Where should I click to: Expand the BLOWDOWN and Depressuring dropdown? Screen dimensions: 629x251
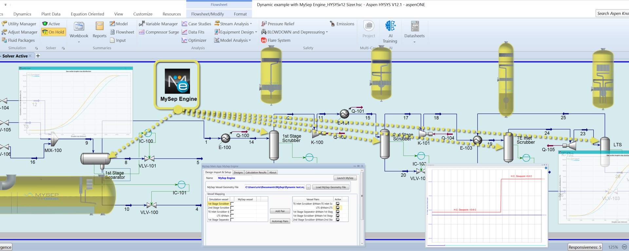click(327, 32)
